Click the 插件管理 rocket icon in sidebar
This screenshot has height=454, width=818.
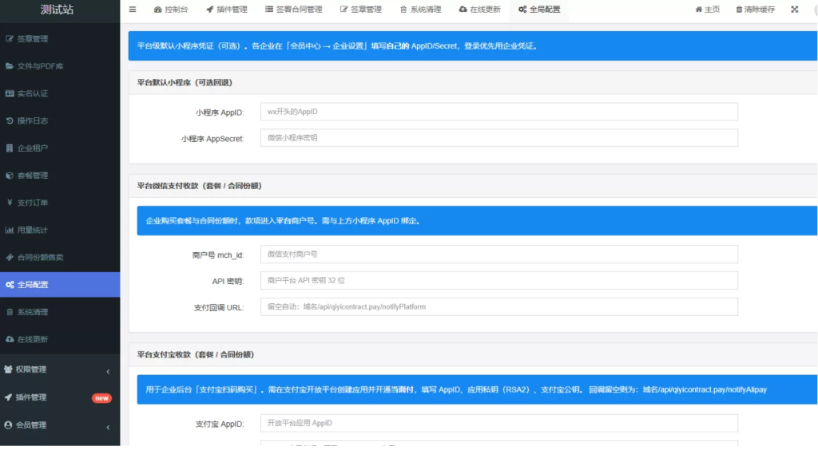point(8,397)
